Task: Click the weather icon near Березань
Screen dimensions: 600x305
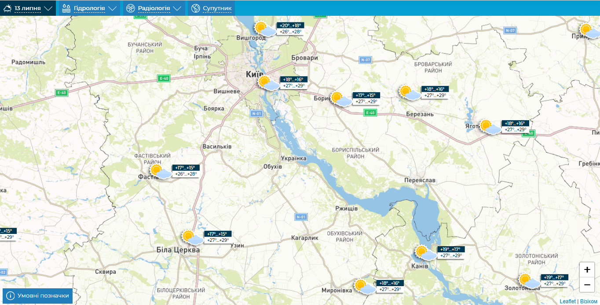Action: coord(410,93)
